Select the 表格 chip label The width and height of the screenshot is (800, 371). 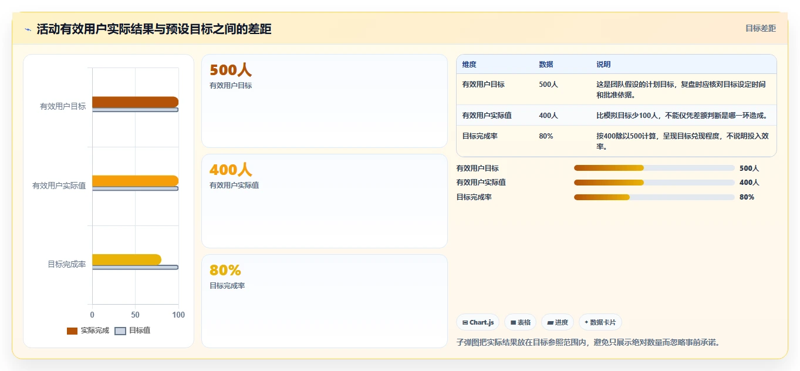point(524,322)
